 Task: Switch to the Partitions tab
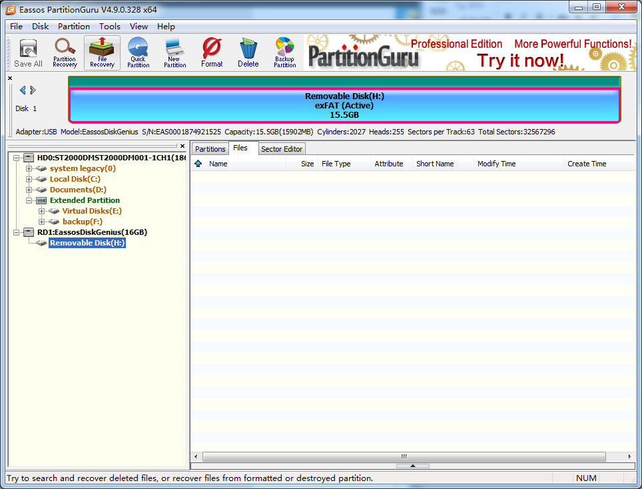210,149
